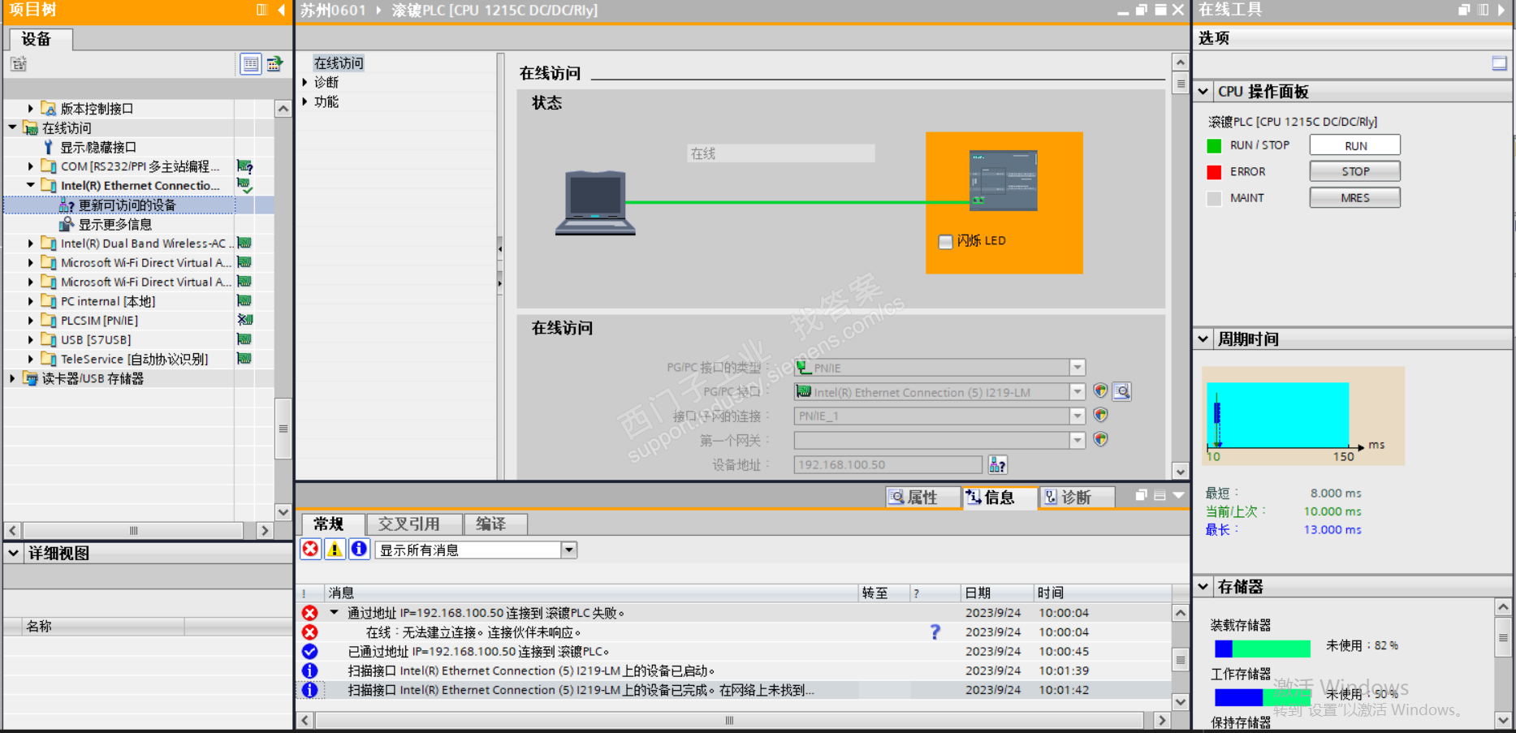Float the inspector window using its header icon
The height and width of the screenshot is (733, 1516).
[1141, 495]
